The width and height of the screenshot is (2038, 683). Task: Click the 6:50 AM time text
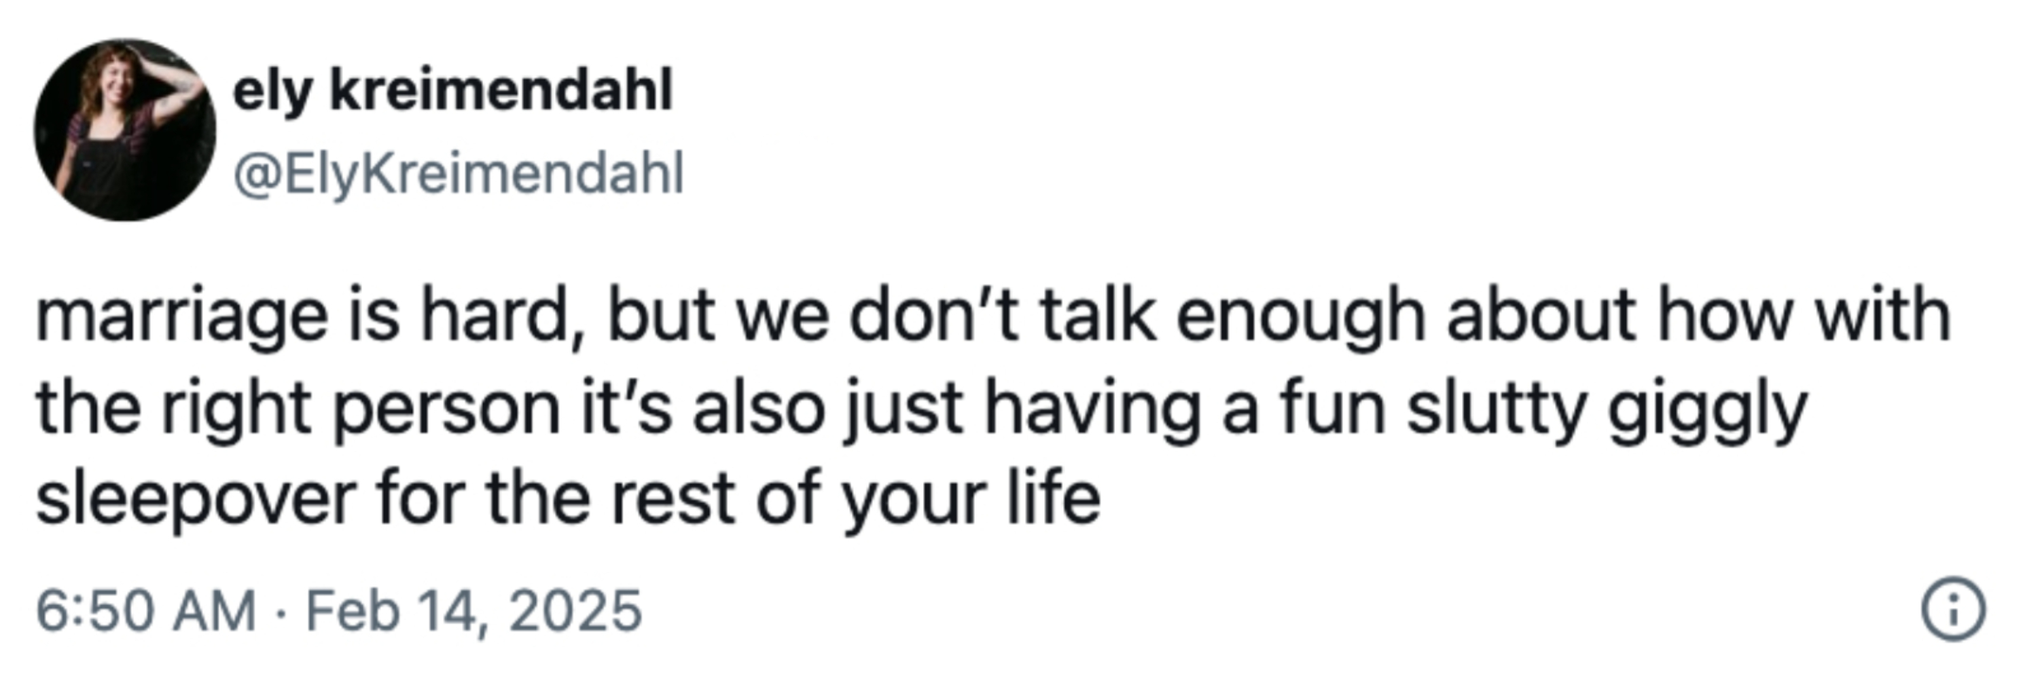pyautogui.click(x=146, y=610)
